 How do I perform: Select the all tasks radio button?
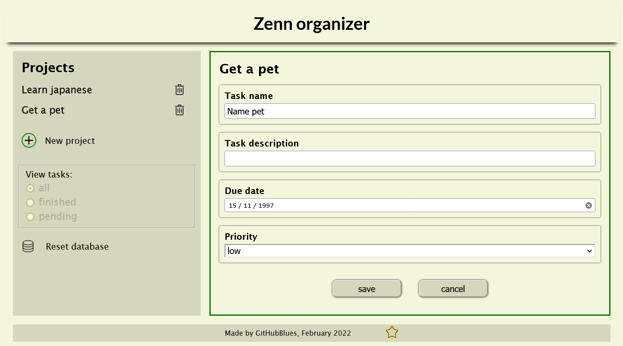click(x=30, y=188)
